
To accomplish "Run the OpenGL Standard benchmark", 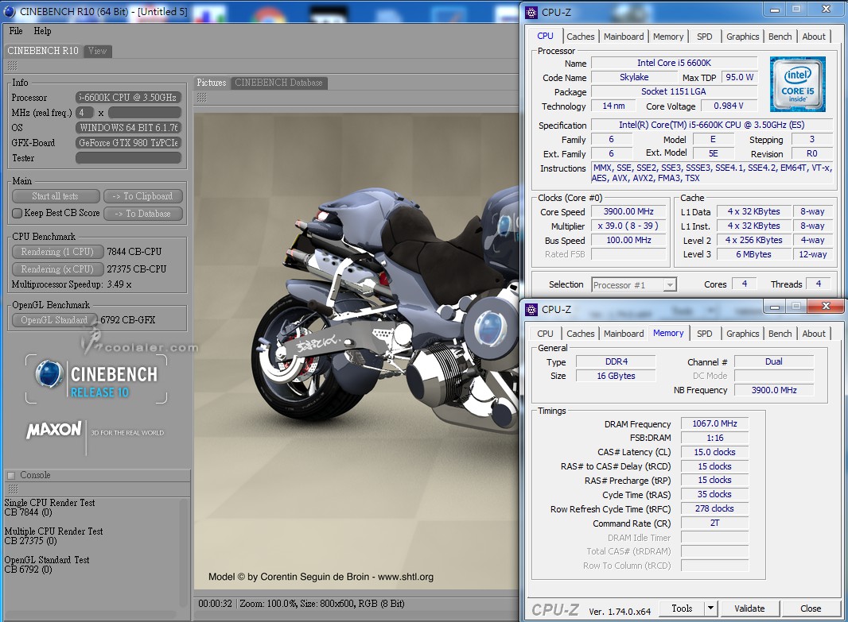I will tap(54, 320).
